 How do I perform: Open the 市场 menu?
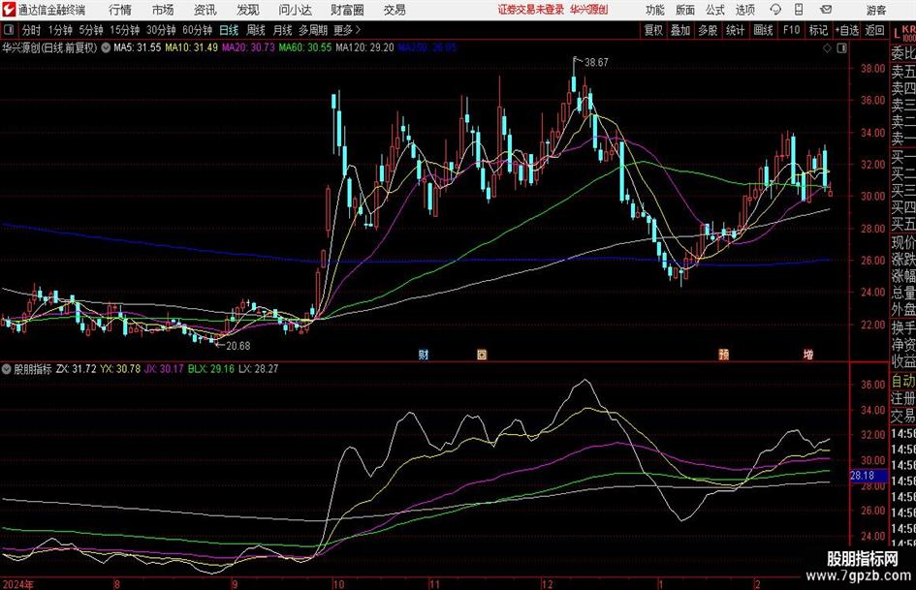point(163,10)
